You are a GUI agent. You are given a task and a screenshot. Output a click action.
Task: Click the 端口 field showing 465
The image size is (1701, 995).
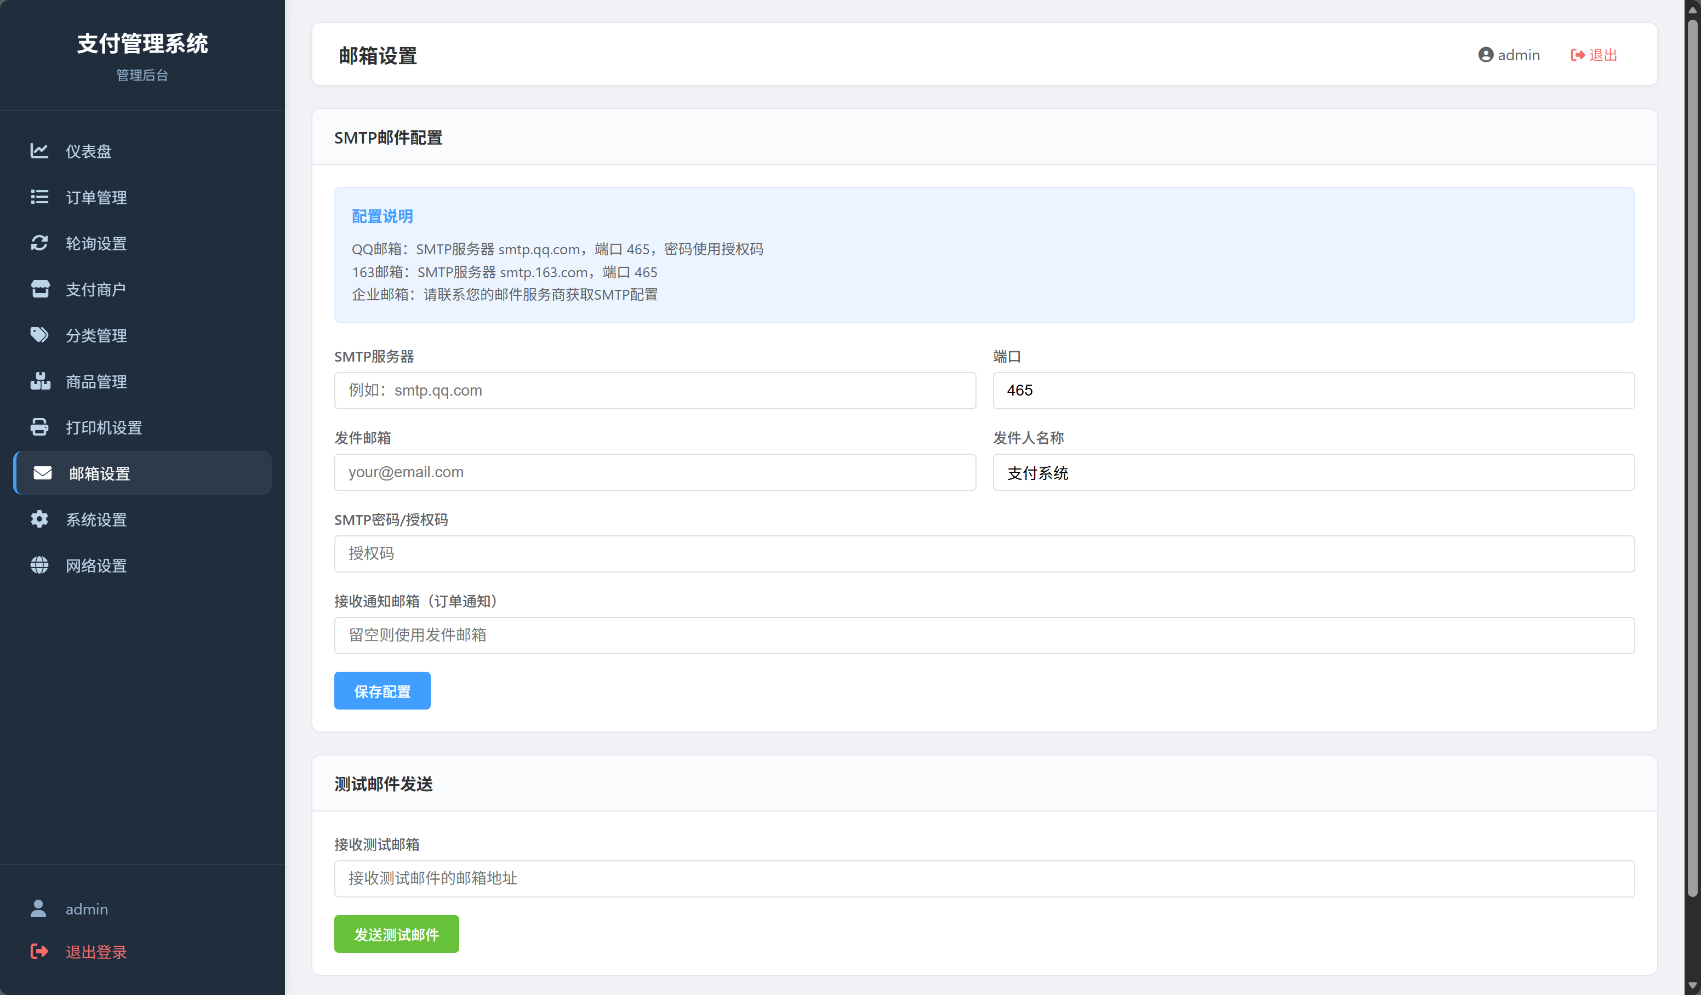(1314, 390)
